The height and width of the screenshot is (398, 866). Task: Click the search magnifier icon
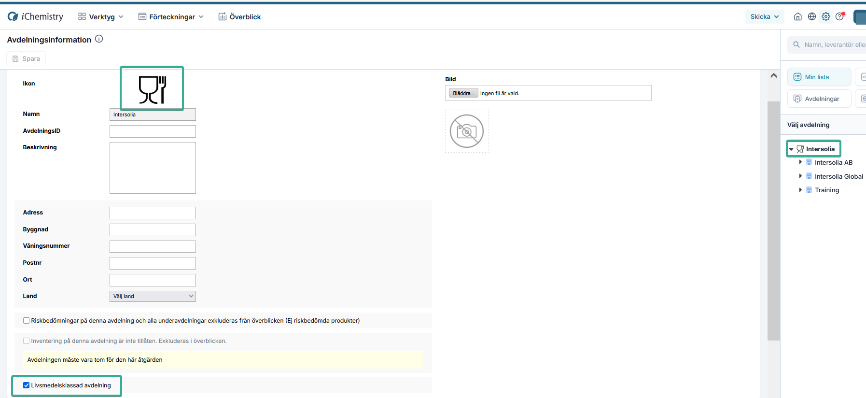(796, 44)
